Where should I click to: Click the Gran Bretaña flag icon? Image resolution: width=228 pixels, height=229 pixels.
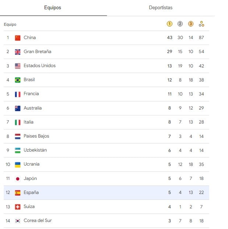(18, 52)
